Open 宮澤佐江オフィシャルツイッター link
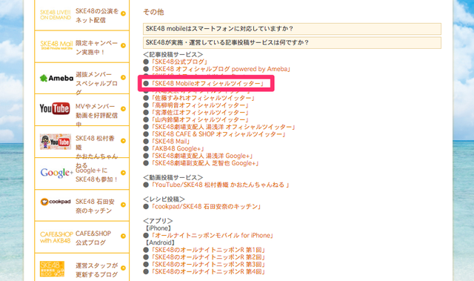The height and width of the screenshot is (281, 474). 200,113
